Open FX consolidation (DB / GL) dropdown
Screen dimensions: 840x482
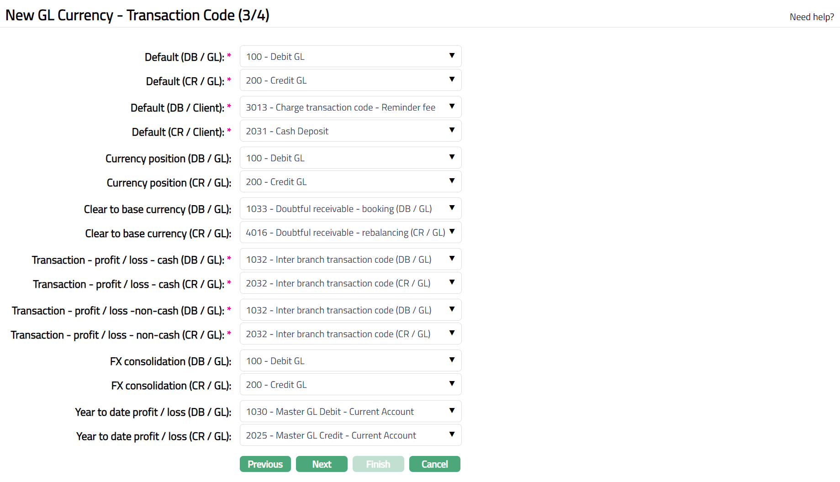click(x=350, y=361)
